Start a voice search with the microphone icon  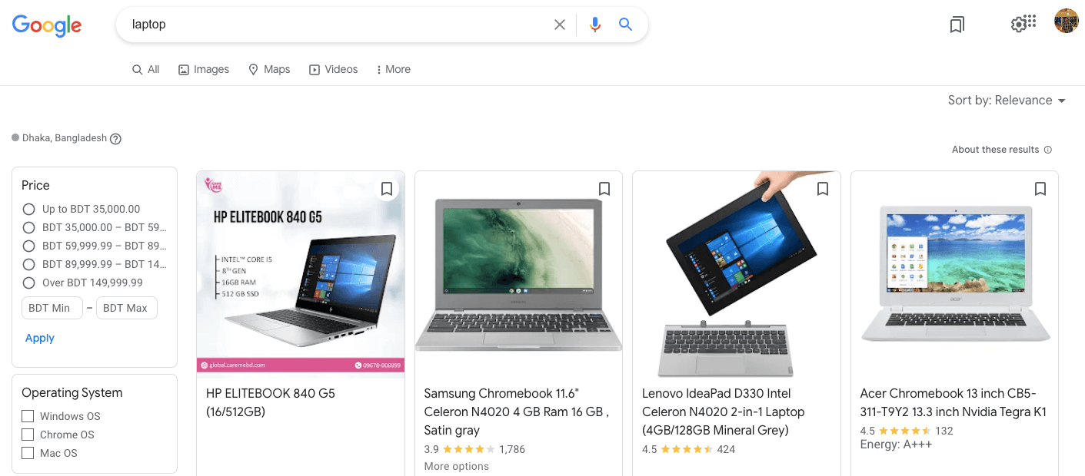tap(594, 24)
